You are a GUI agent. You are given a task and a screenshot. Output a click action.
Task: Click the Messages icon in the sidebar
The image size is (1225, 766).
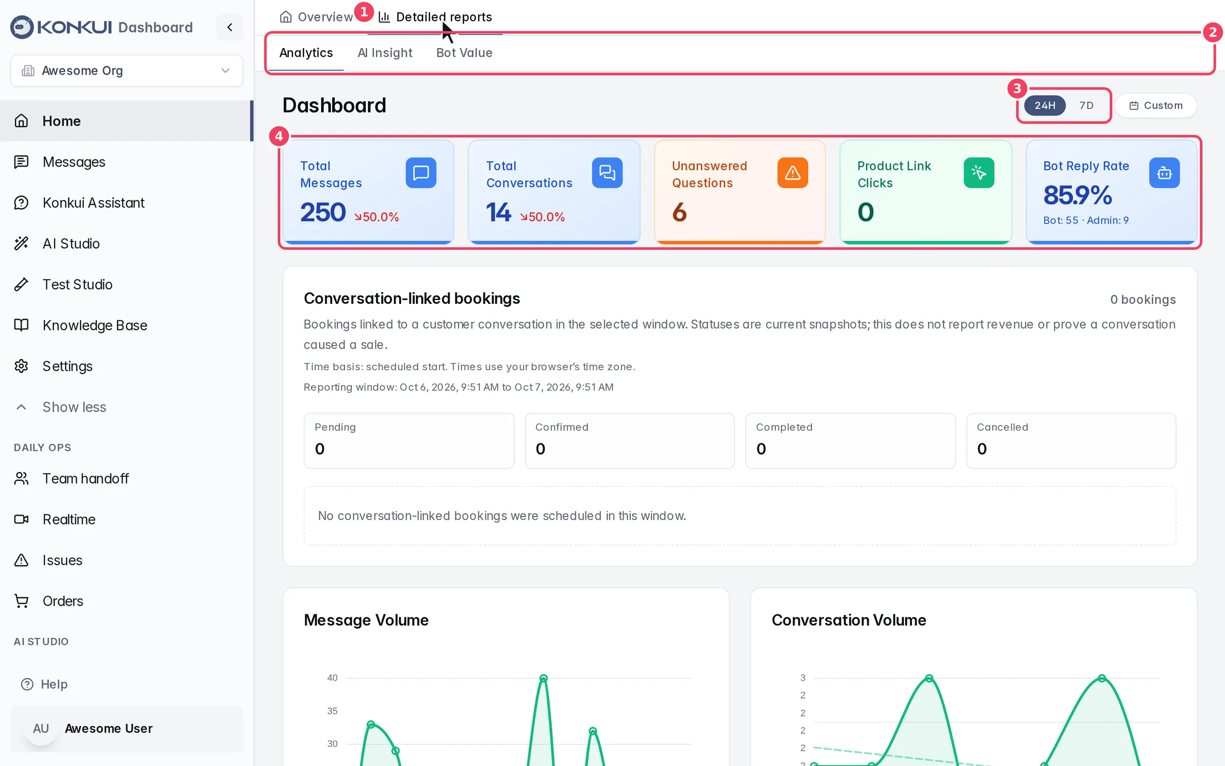(x=21, y=162)
